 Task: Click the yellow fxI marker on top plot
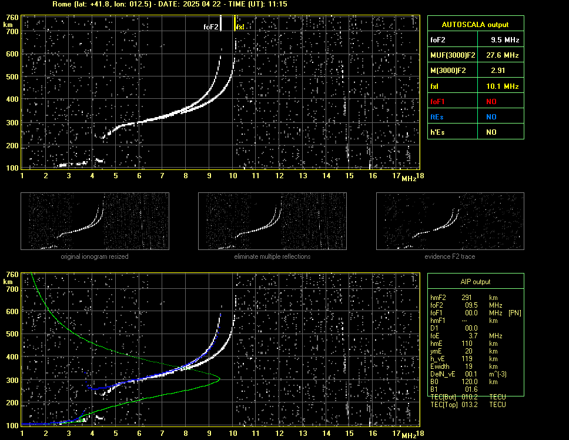click(235, 23)
